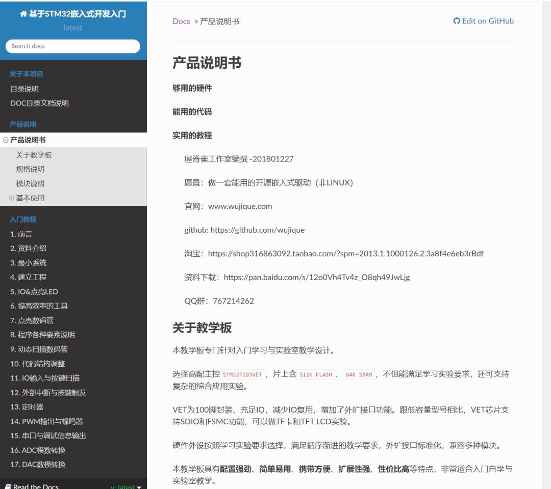Go to the Docs breadcrumb link
Screen dimensions: 551x489
point(181,21)
